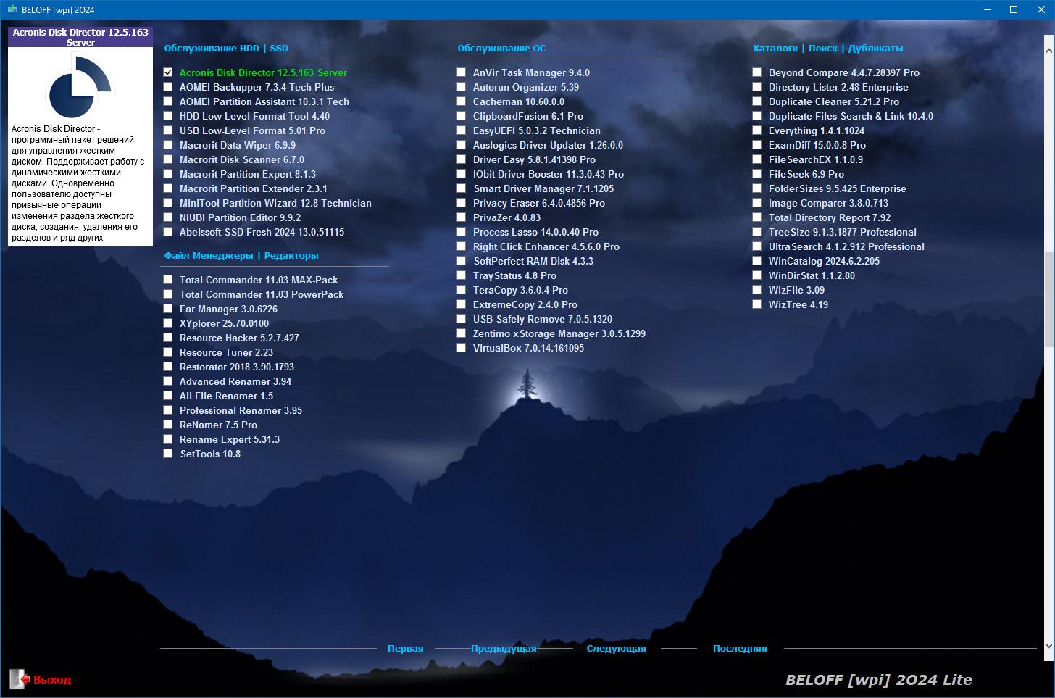The image size is (1055, 698).
Task: Mark the Process Lasso 14.0.0.40 Pro checkbox
Action: point(462,232)
